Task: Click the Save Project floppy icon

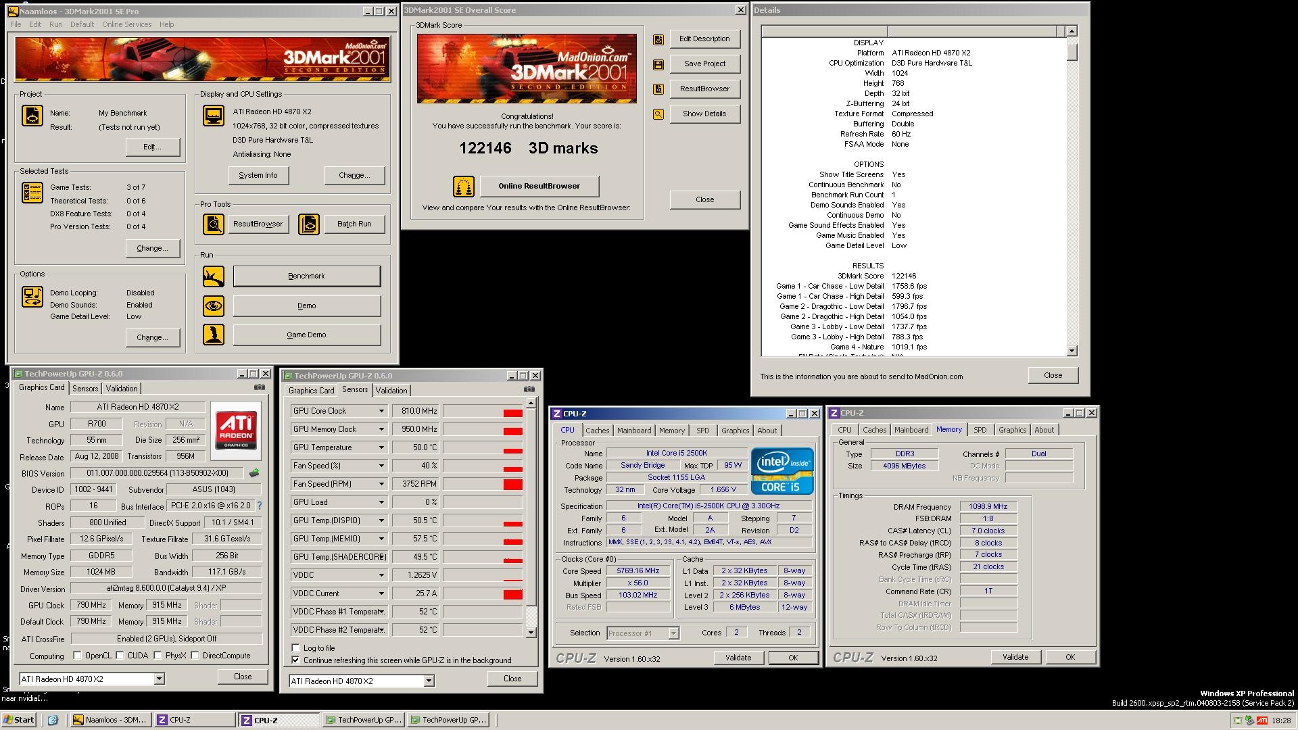Action: pos(658,64)
